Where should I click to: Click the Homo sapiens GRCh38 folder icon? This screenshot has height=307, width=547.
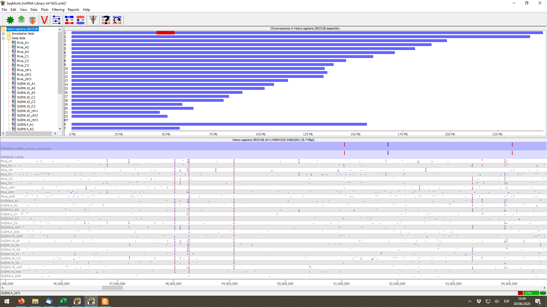(3, 29)
